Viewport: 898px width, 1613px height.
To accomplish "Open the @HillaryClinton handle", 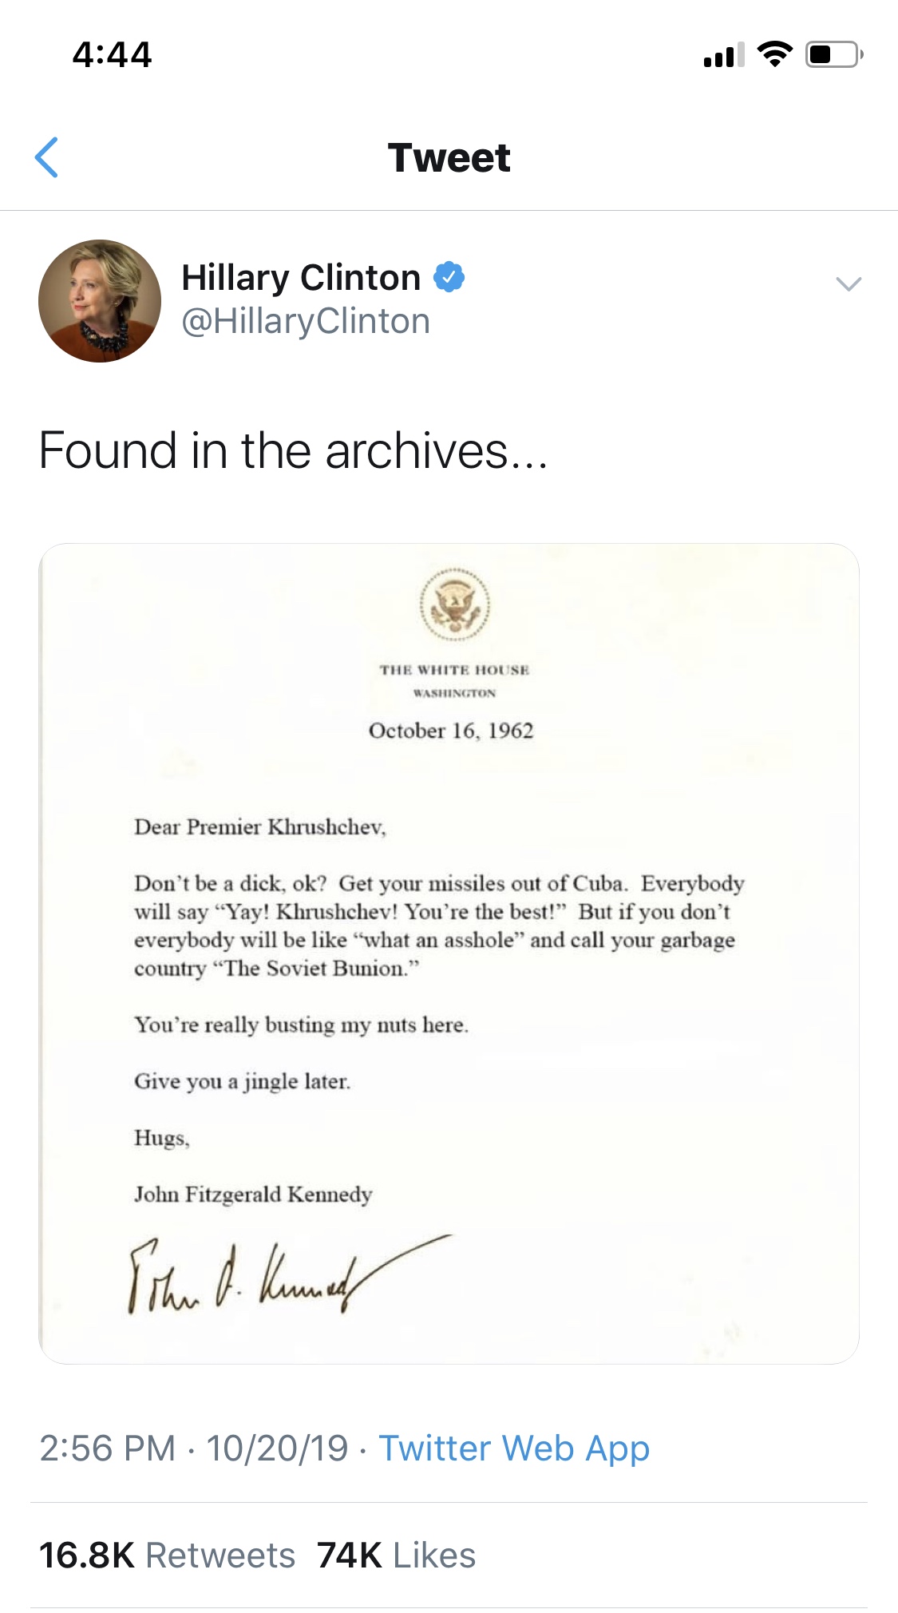I will 306,321.
